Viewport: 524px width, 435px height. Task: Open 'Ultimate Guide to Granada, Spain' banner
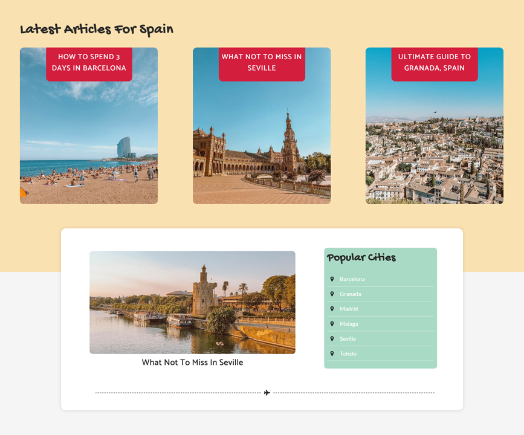pyautogui.click(x=434, y=63)
